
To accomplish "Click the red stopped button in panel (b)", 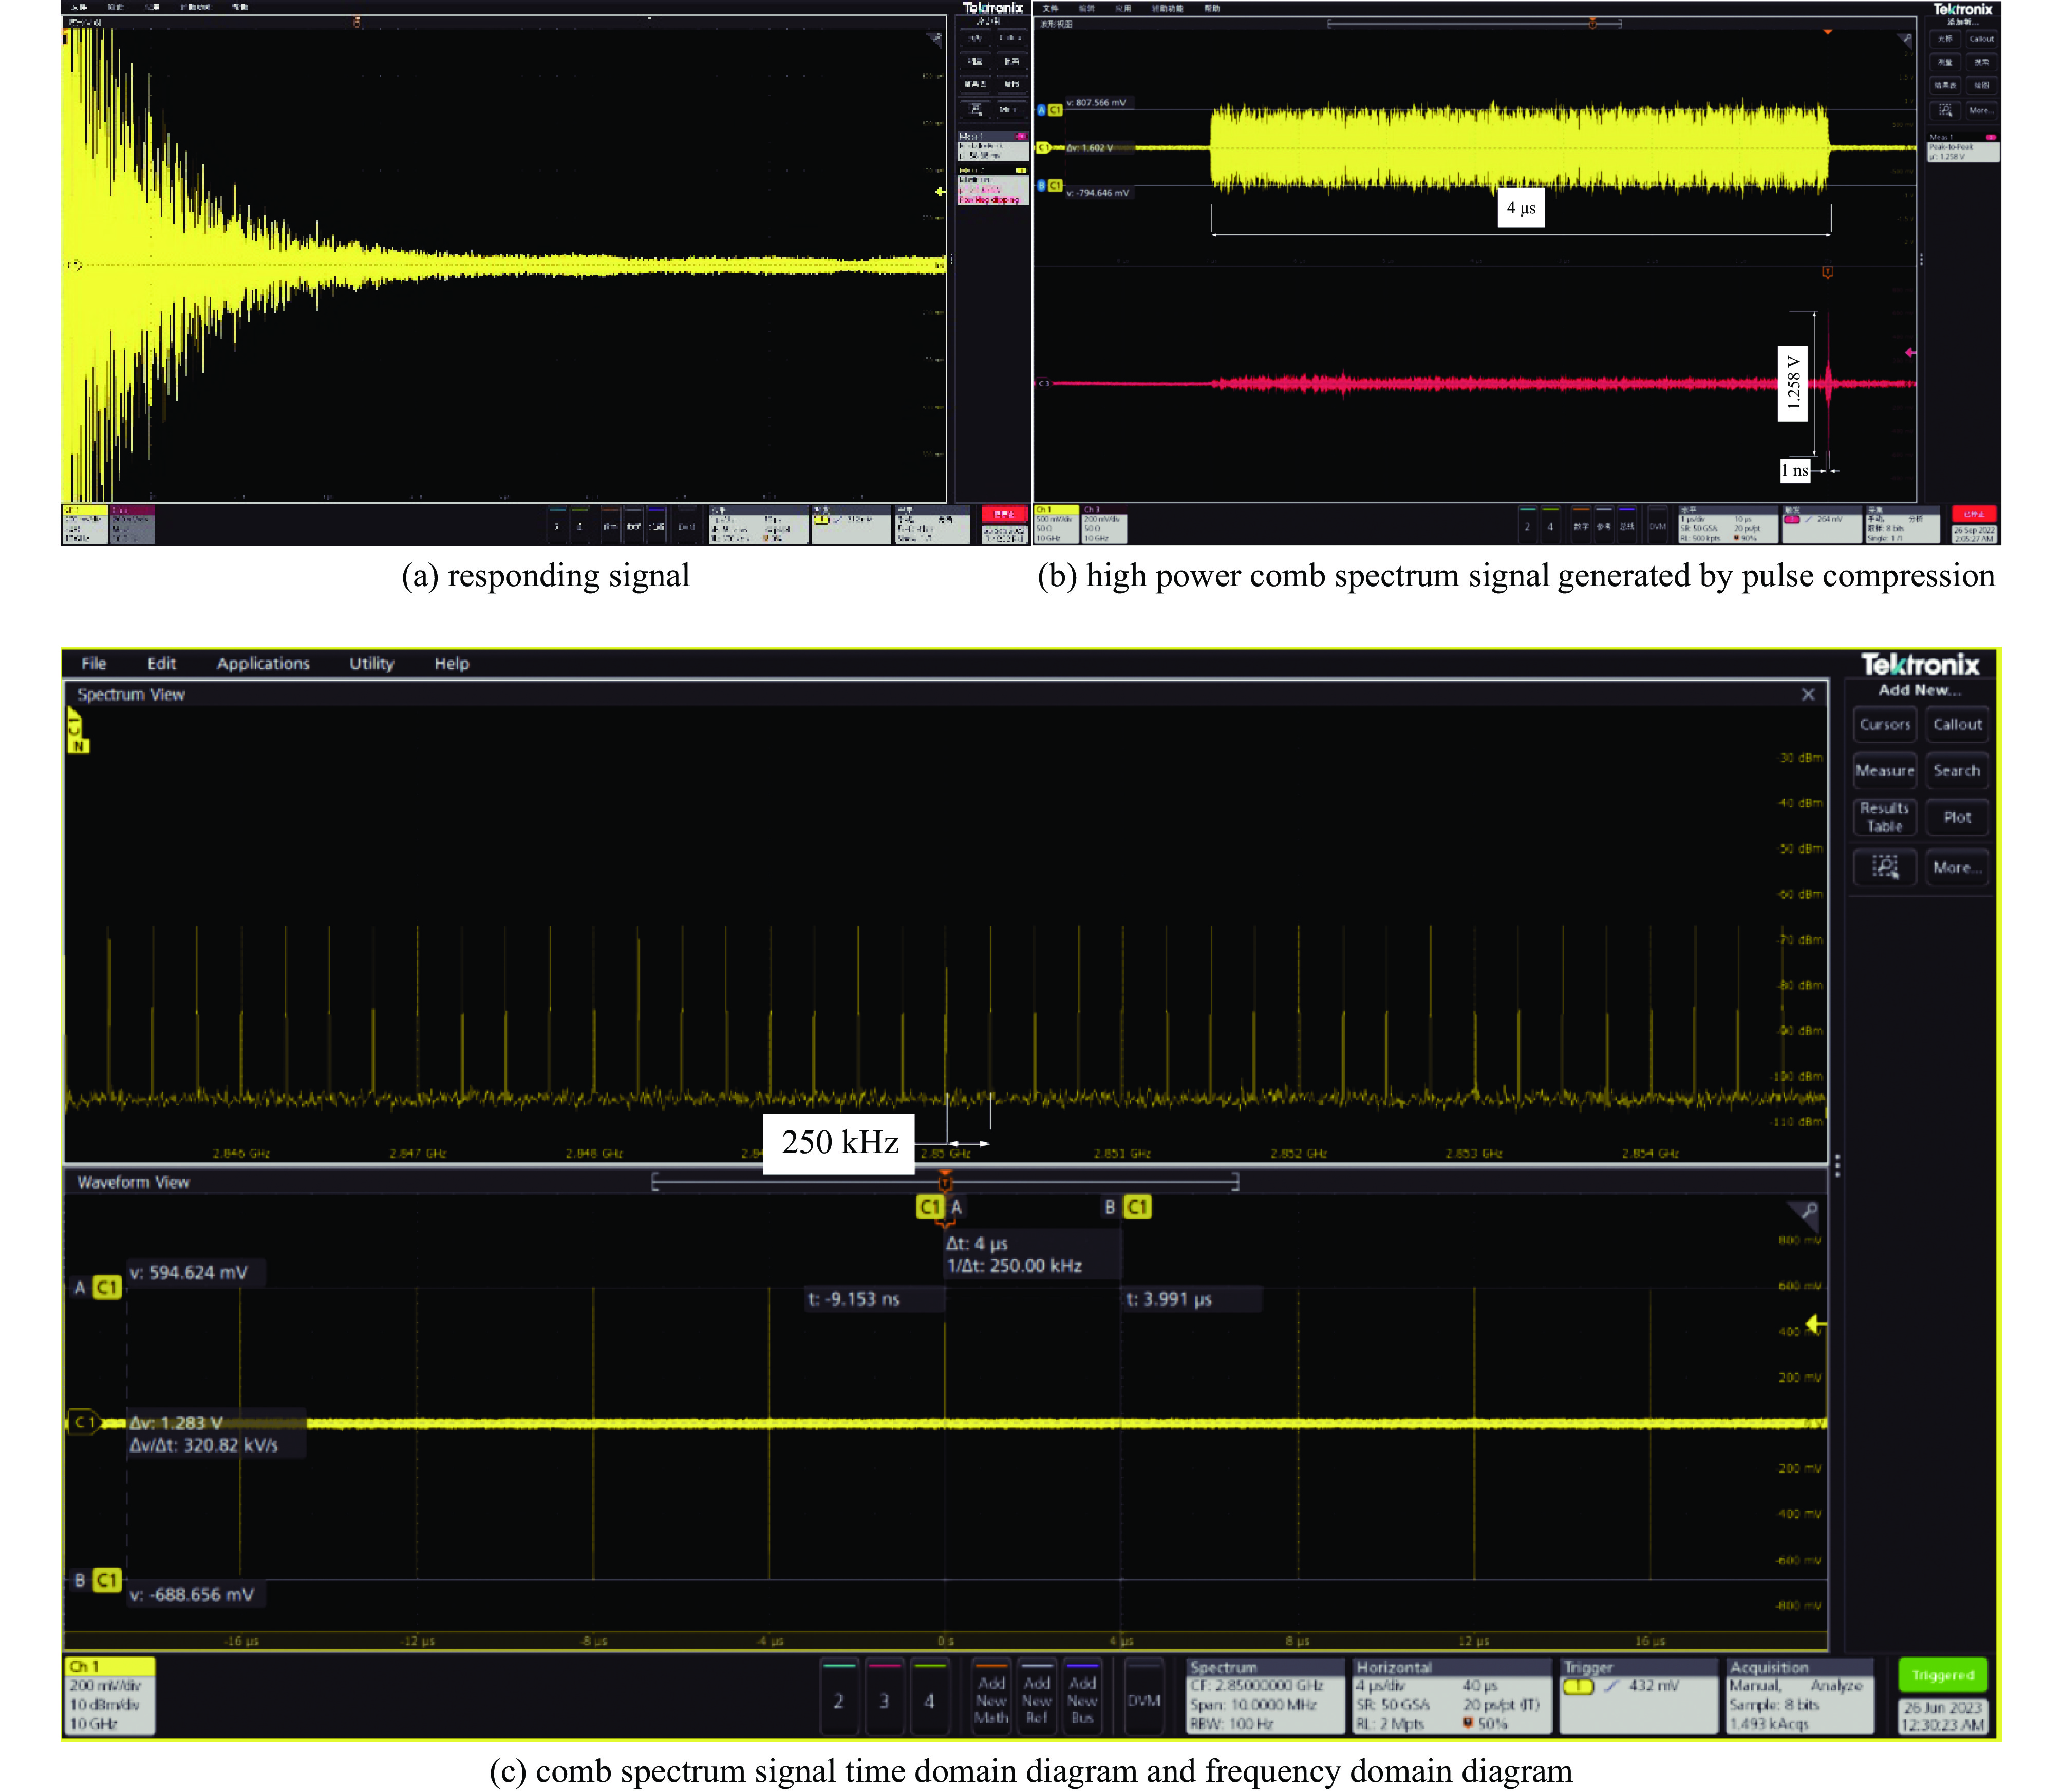I will tap(1974, 514).
